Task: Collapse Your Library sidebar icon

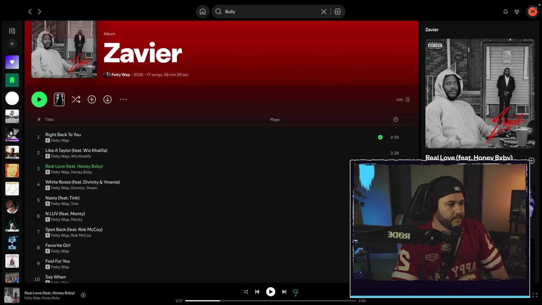Action: click(x=12, y=31)
